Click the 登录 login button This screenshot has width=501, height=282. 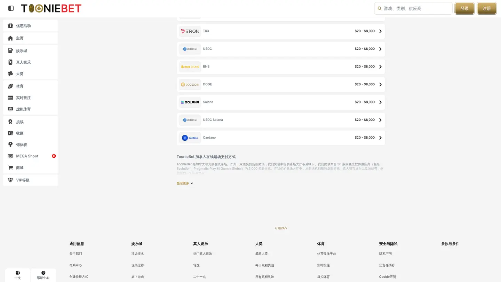pyautogui.click(x=464, y=8)
